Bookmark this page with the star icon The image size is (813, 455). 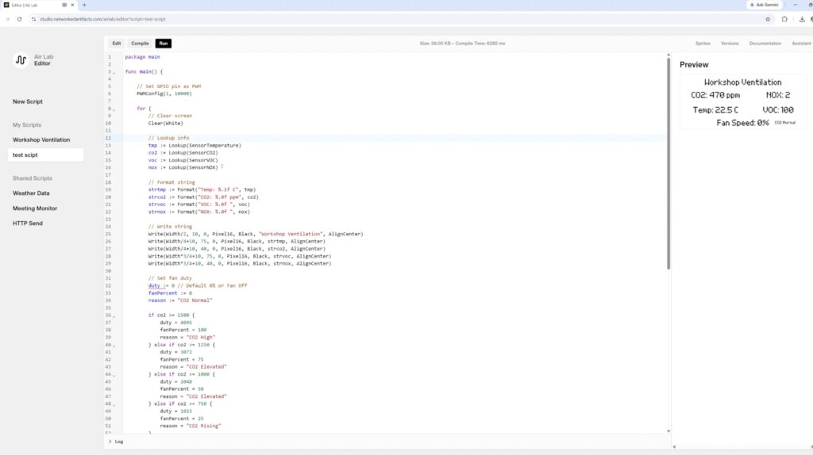768,19
